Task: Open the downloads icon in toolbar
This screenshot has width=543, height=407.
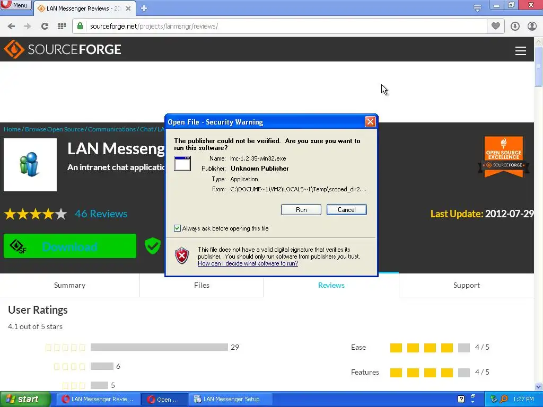Action: click(x=515, y=26)
